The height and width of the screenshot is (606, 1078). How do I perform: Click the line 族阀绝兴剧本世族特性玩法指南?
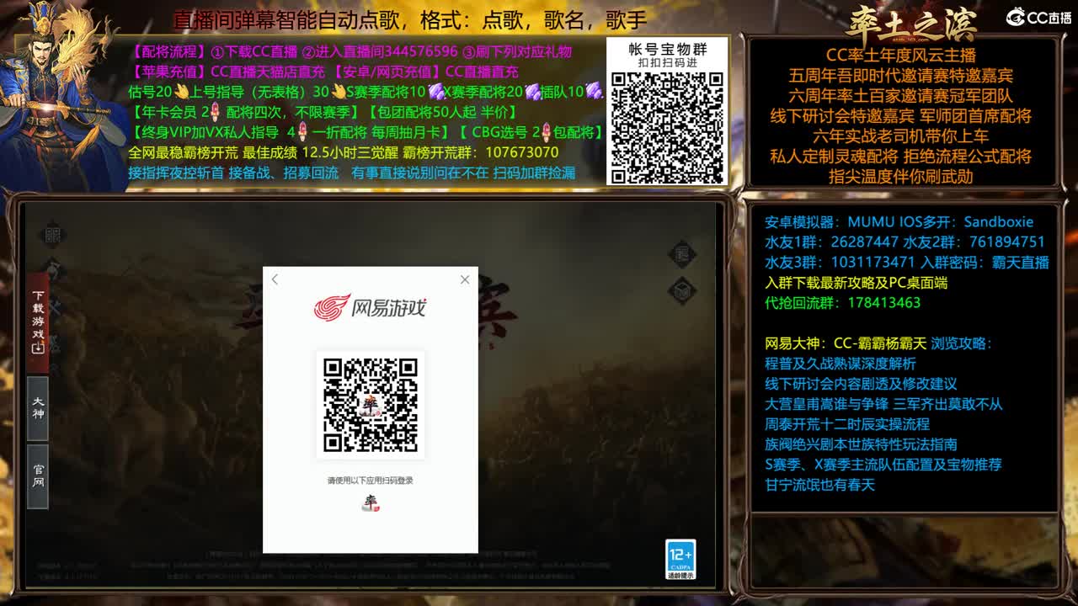tap(861, 444)
